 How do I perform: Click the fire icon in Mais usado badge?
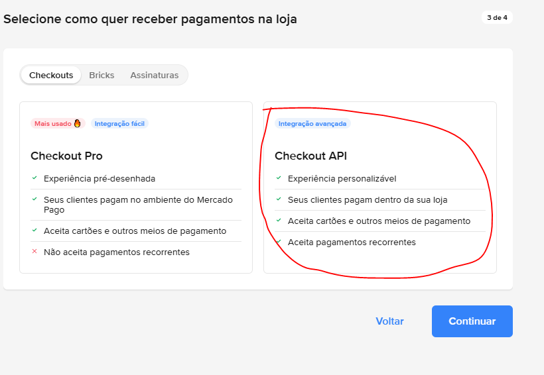coord(78,123)
